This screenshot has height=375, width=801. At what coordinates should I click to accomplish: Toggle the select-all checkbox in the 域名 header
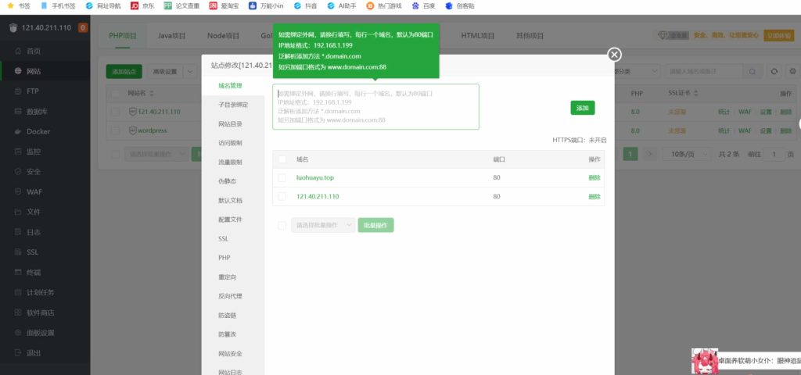[x=282, y=159]
